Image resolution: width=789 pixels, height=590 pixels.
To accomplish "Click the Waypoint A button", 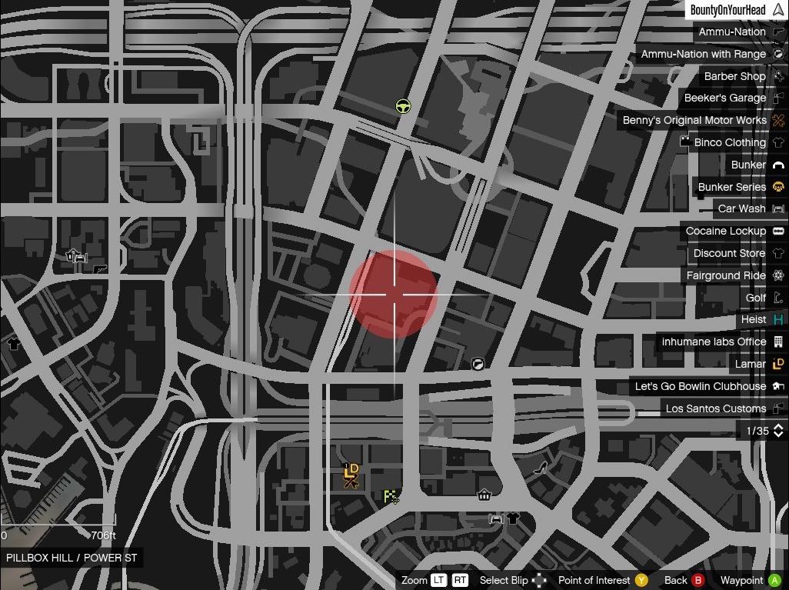I will pos(774,580).
